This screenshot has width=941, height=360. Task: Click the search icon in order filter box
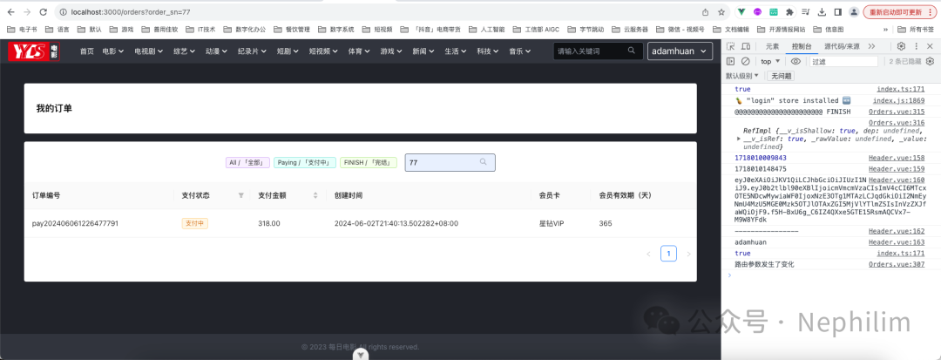(483, 162)
